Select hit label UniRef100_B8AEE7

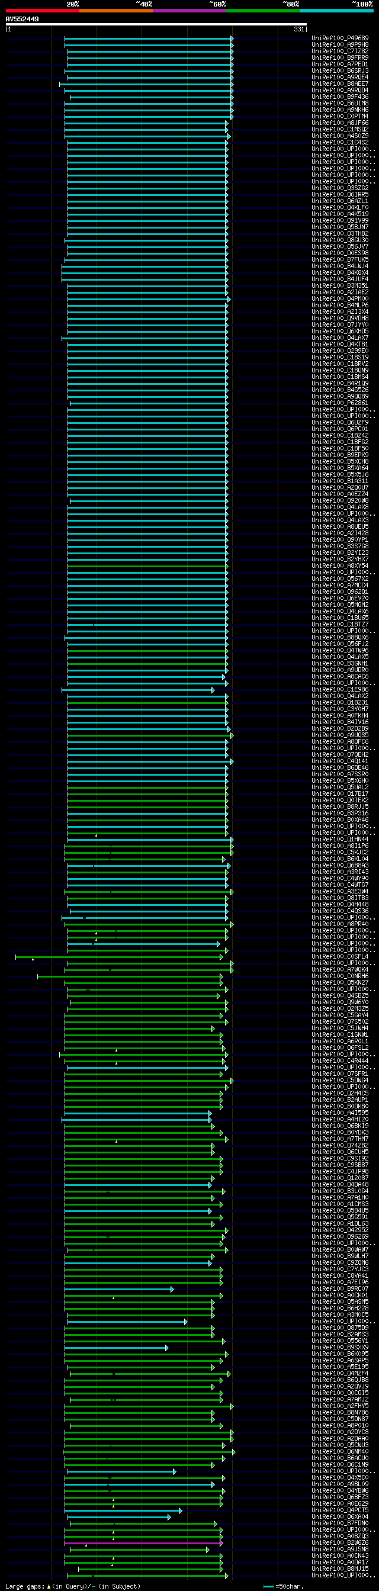click(340, 83)
